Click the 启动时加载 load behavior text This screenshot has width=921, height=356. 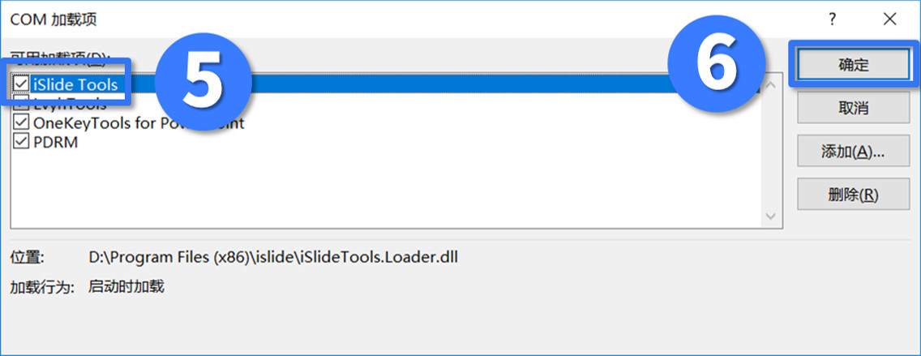pyautogui.click(x=126, y=286)
